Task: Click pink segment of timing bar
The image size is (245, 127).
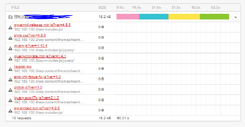Action: click(128, 17)
